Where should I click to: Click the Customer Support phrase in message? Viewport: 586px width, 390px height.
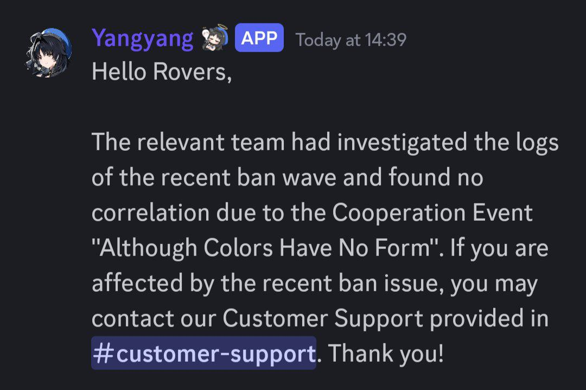tap(322, 318)
